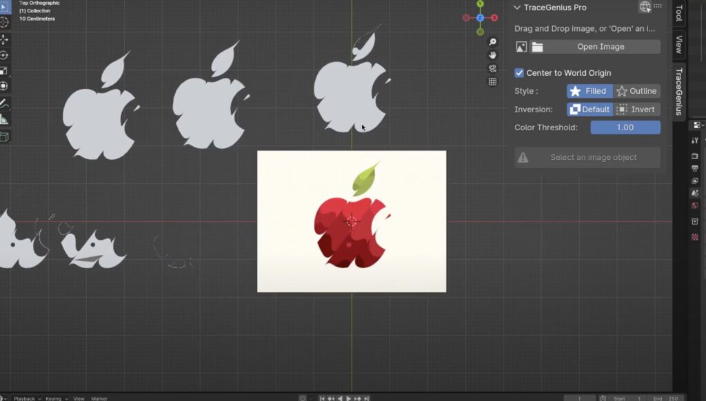This screenshot has height=401, width=706.
Task: Switch to the TraceGenius sidebar tab
Action: (679, 92)
